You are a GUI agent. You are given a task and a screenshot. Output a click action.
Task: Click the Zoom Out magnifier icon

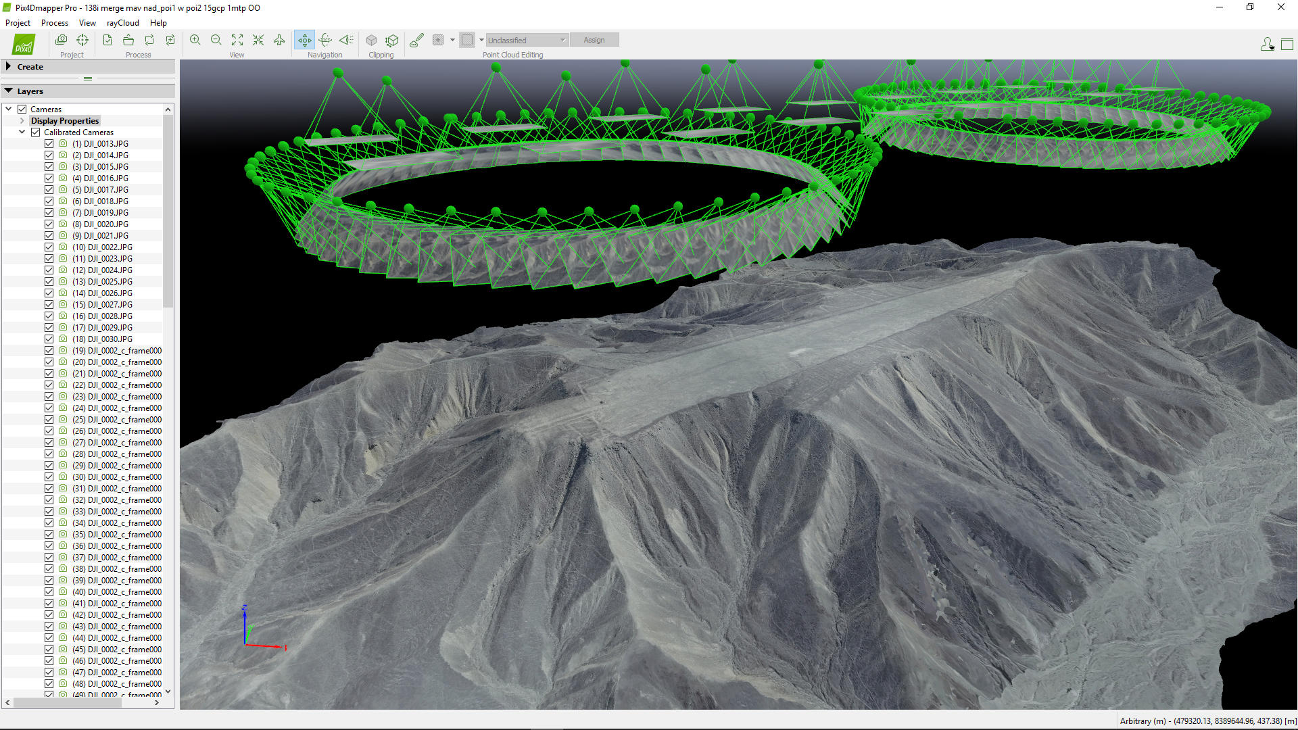(216, 40)
